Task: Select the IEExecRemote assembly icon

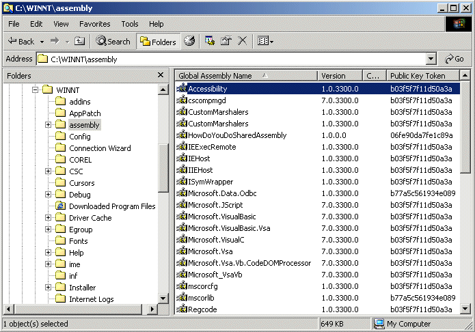Action: [x=182, y=146]
